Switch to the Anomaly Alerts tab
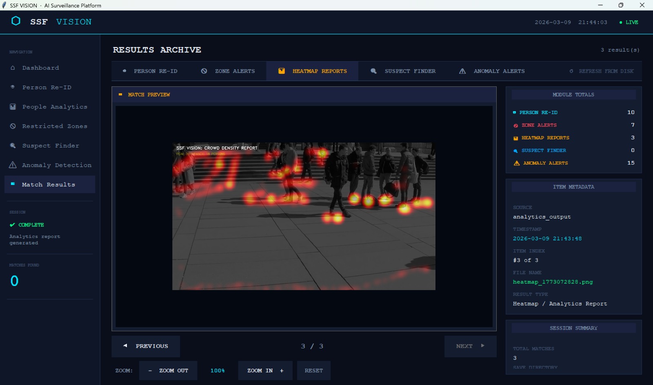 tap(492, 71)
